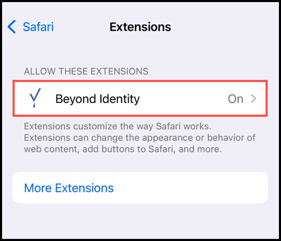This screenshot has width=281, height=241.
Task: Click the On status of Beyond Identity
Action: (x=235, y=99)
